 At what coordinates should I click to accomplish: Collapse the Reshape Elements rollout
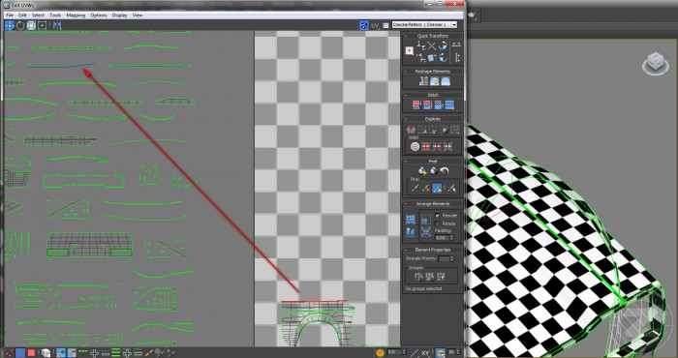click(x=406, y=72)
